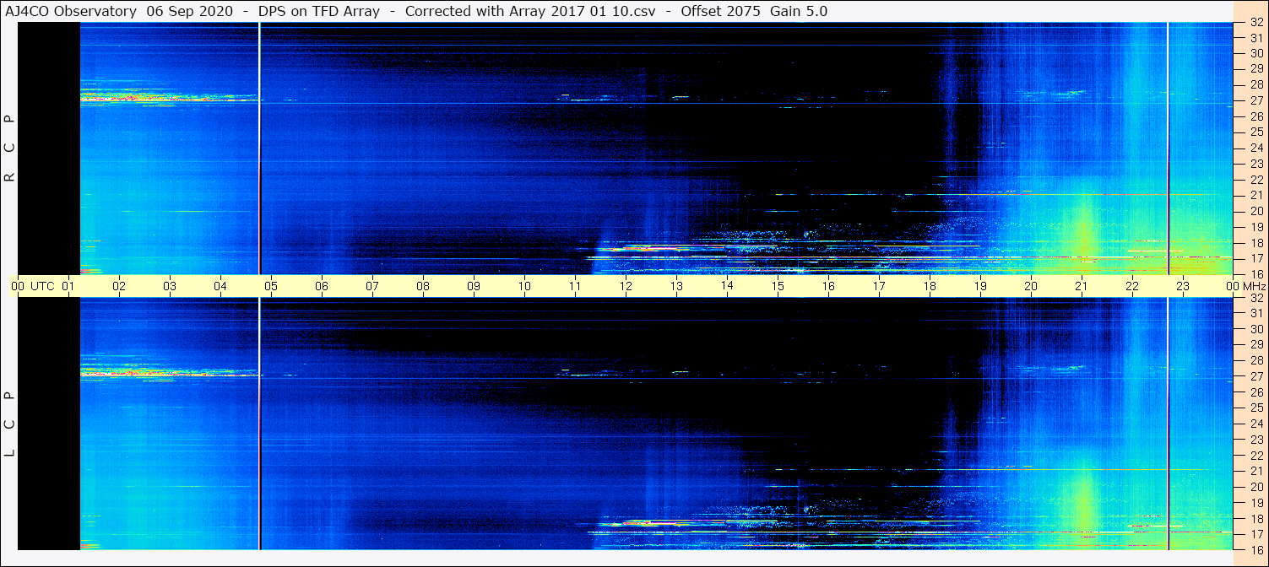Click the 02 hour tick label

pos(119,286)
